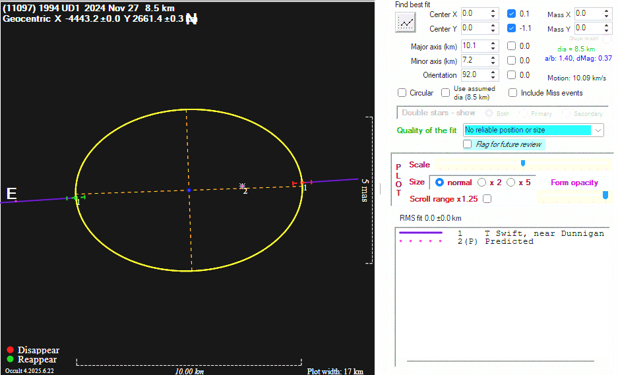Decrease Major axis with down arrow

pos(493,49)
